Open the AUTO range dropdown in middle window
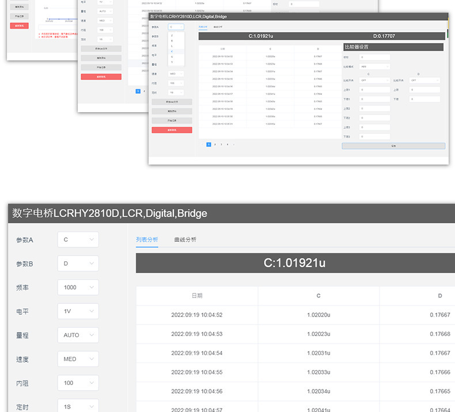This screenshot has height=412, width=455. pos(105,11)
